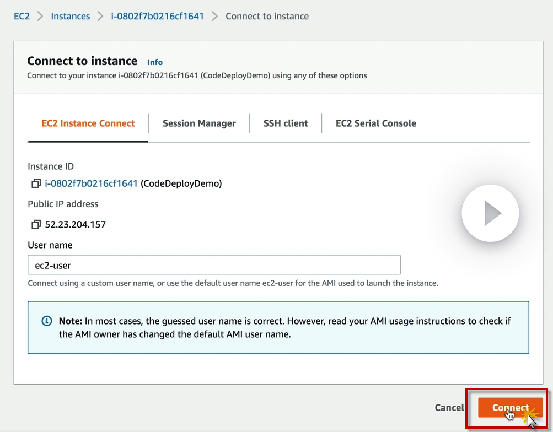The height and width of the screenshot is (432, 553).
Task: Open the Instances breadcrumb link
Action: pos(70,16)
